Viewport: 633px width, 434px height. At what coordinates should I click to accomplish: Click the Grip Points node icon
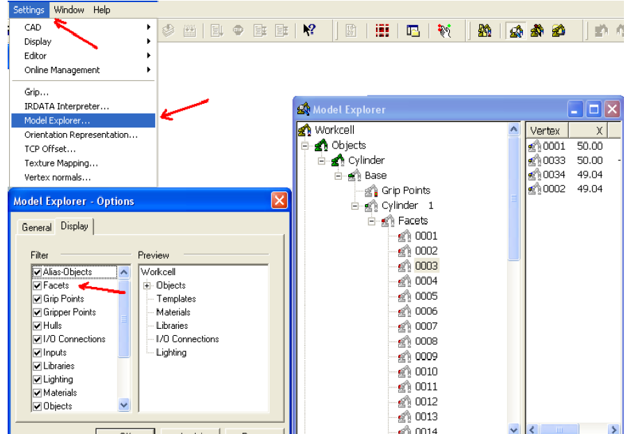click(x=371, y=190)
